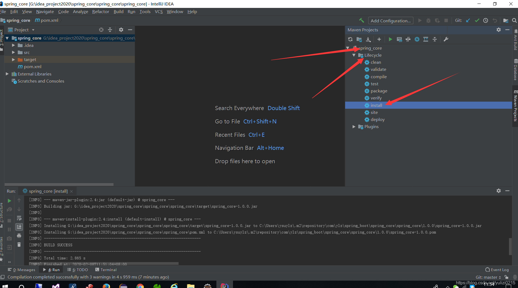The height and width of the screenshot is (288, 518).
Task: Expand the Plugins node in Maven
Action: click(354, 127)
